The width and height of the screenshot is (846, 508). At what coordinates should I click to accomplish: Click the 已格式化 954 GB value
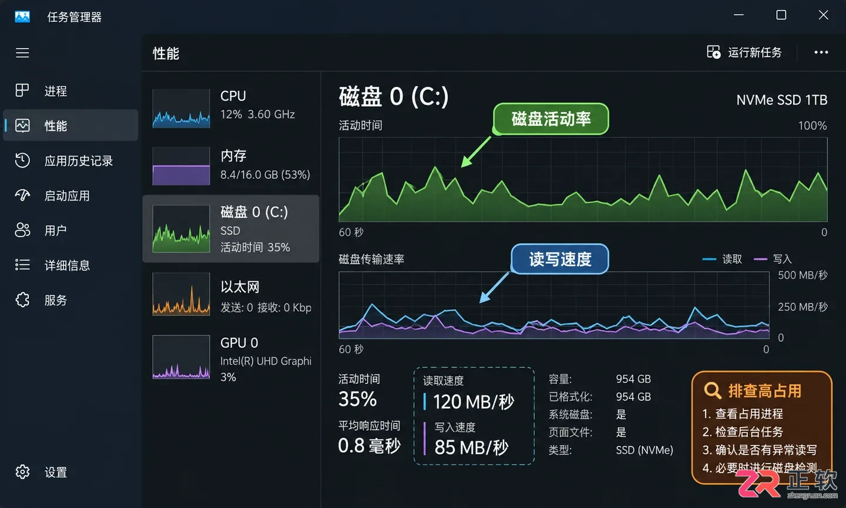pos(633,396)
